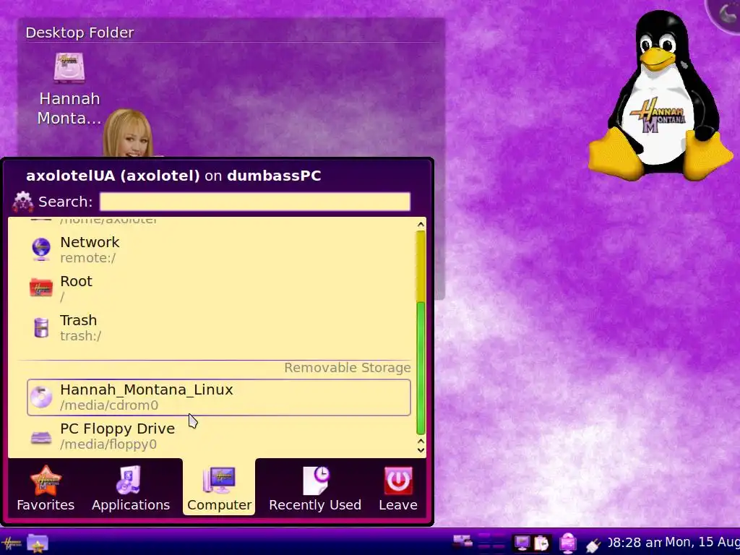Click the pager virtual desktop grid
The width and height of the screenshot is (740, 555).
(x=491, y=543)
